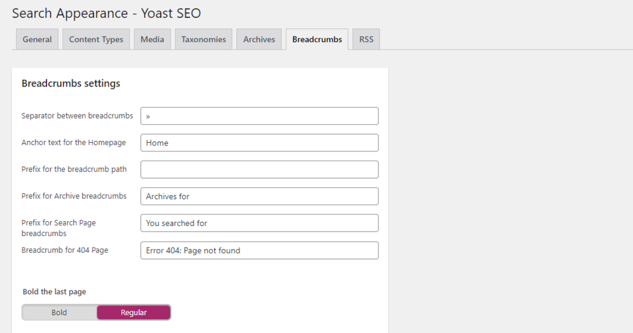
Task: Select the Taxonomies tab
Action: click(x=203, y=40)
